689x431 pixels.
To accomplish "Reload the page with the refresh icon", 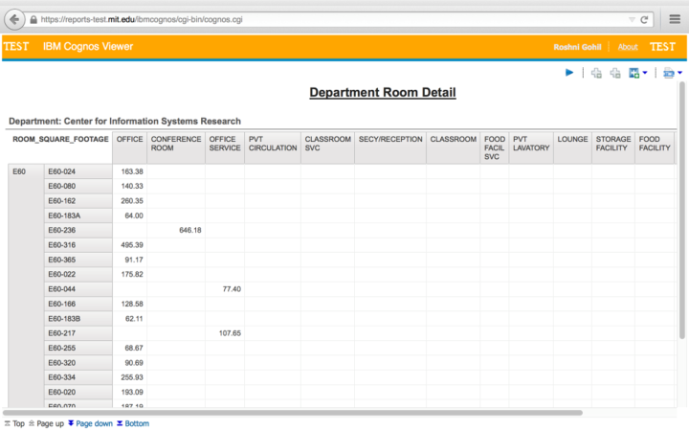I will (x=645, y=19).
